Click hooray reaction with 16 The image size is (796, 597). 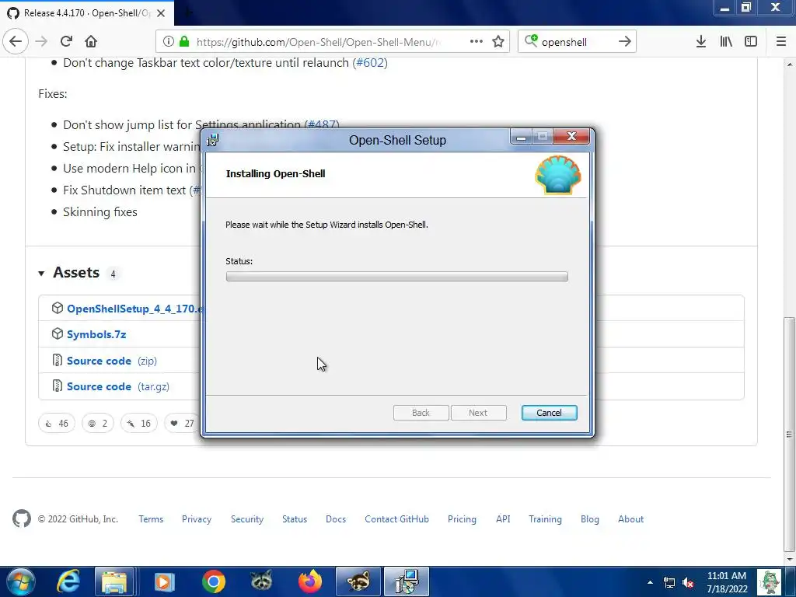[138, 424]
